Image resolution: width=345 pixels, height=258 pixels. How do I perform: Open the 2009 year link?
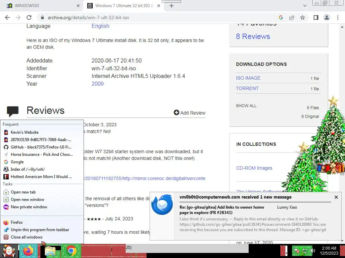pyautogui.click(x=97, y=84)
